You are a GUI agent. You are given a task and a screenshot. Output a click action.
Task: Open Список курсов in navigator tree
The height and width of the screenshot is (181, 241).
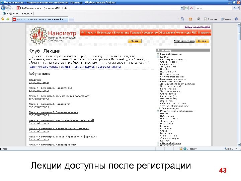(168, 62)
